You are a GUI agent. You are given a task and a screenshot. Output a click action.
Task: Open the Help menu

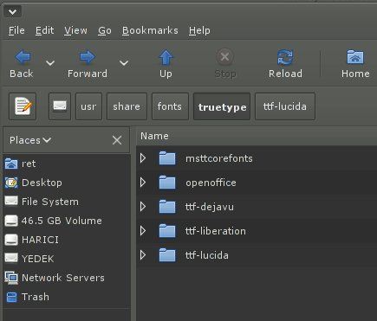point(199,30)
